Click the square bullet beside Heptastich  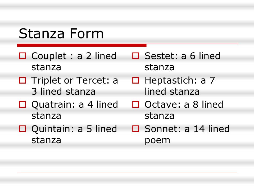coord(135,80)
